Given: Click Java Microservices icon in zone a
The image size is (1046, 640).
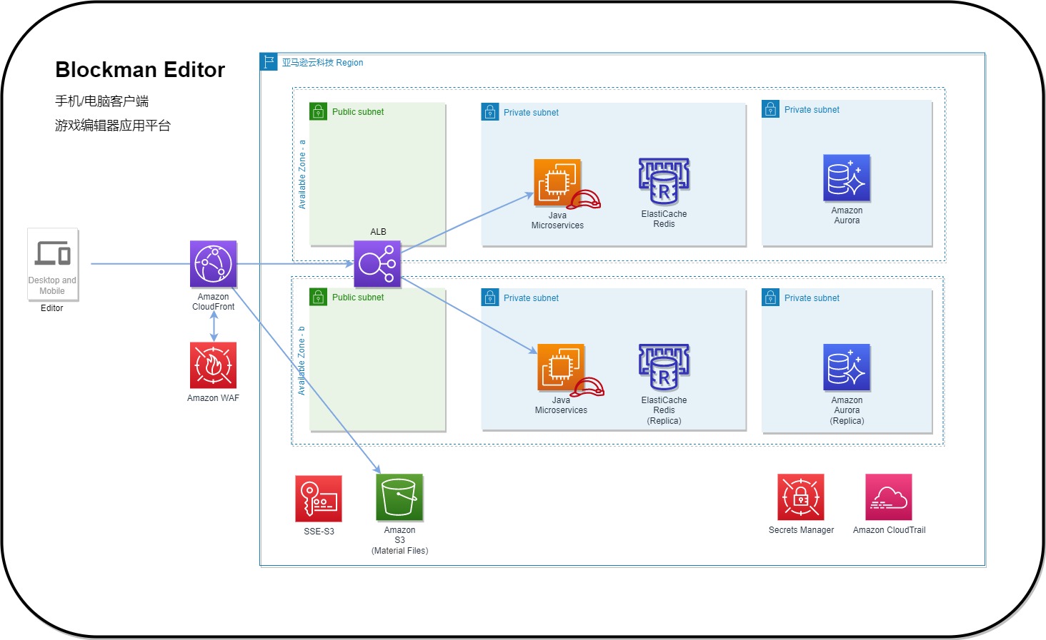Looking at the screenshot, I should click(x=557, y=183).
